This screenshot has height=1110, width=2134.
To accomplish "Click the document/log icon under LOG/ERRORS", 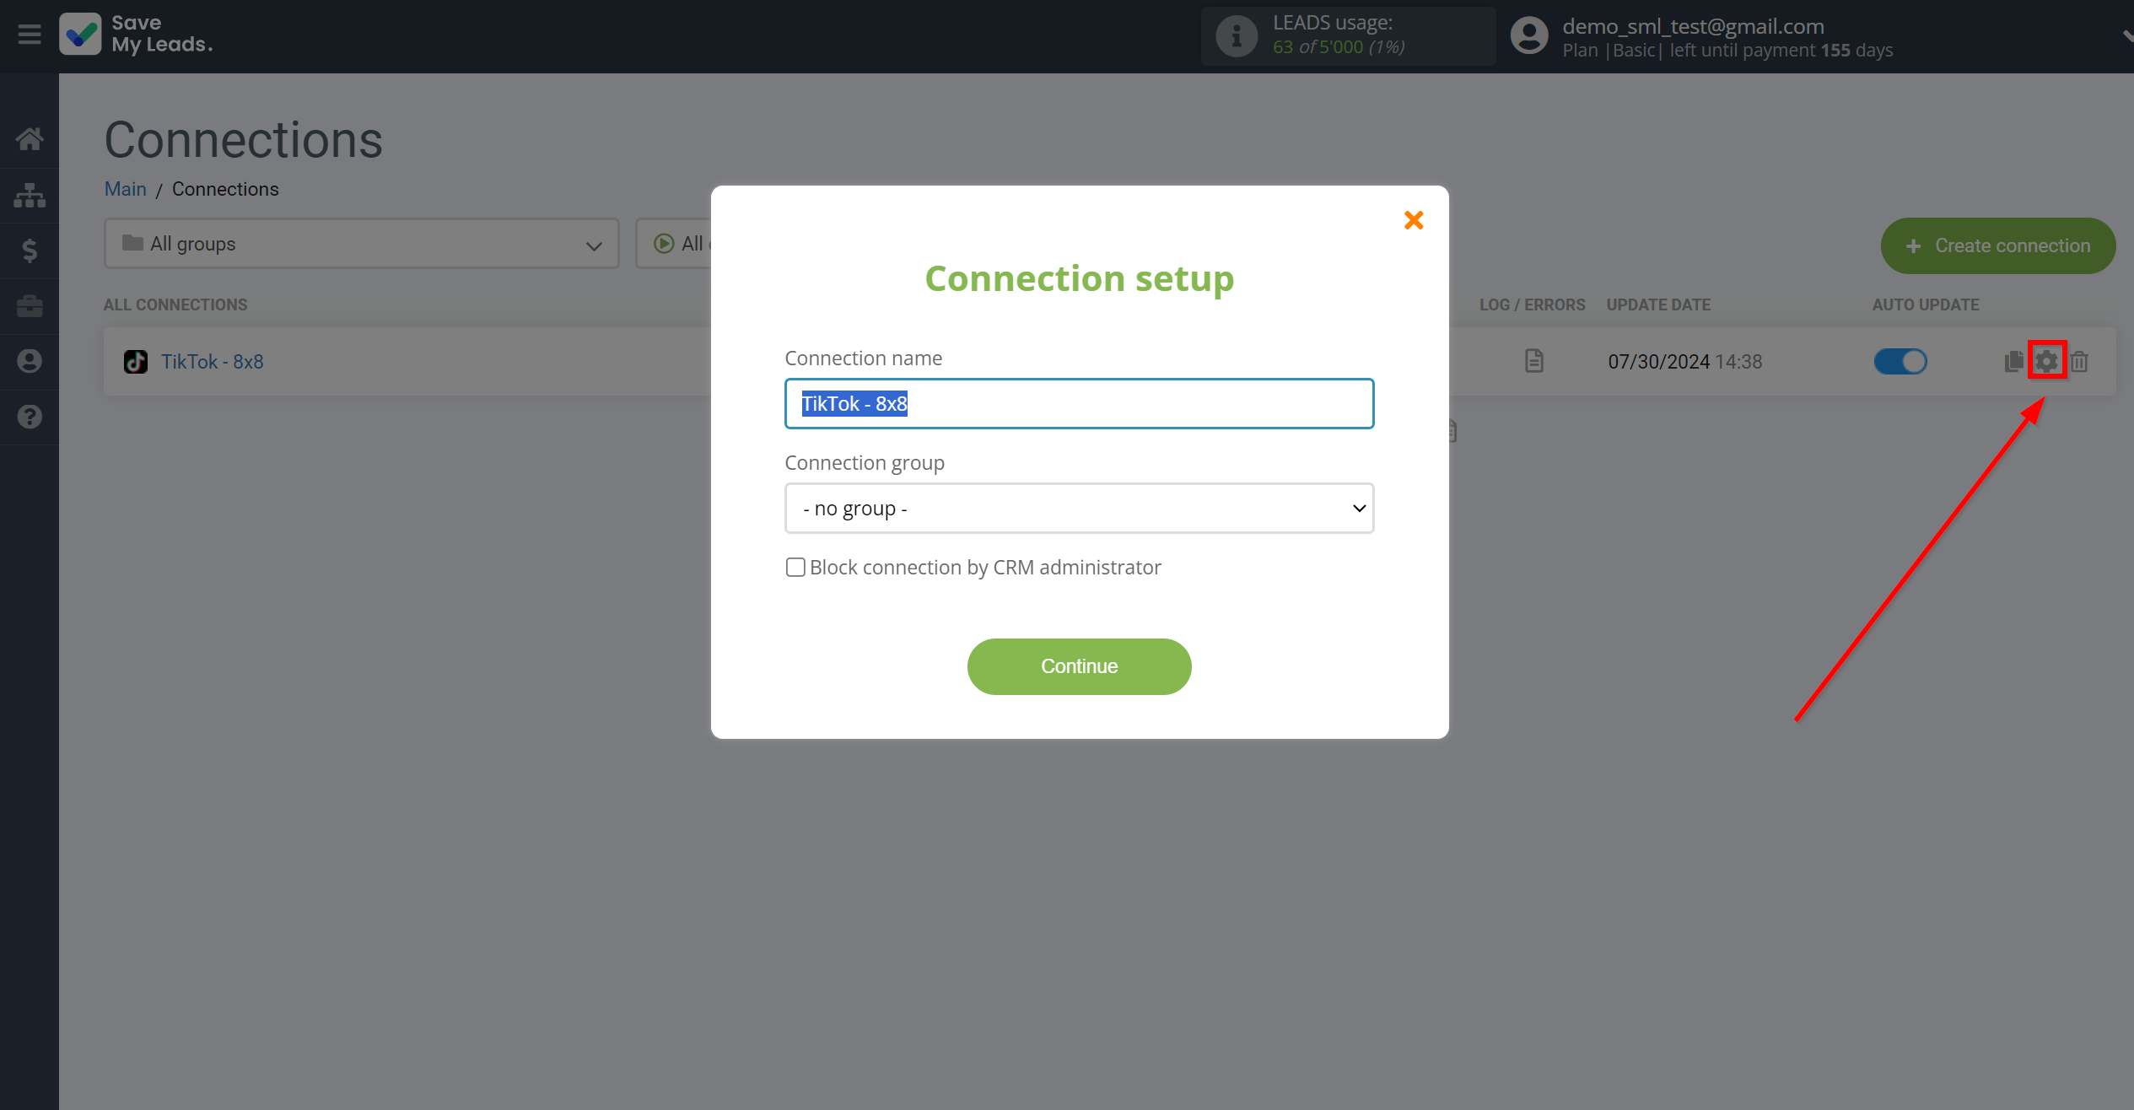I will (1533, 362).
